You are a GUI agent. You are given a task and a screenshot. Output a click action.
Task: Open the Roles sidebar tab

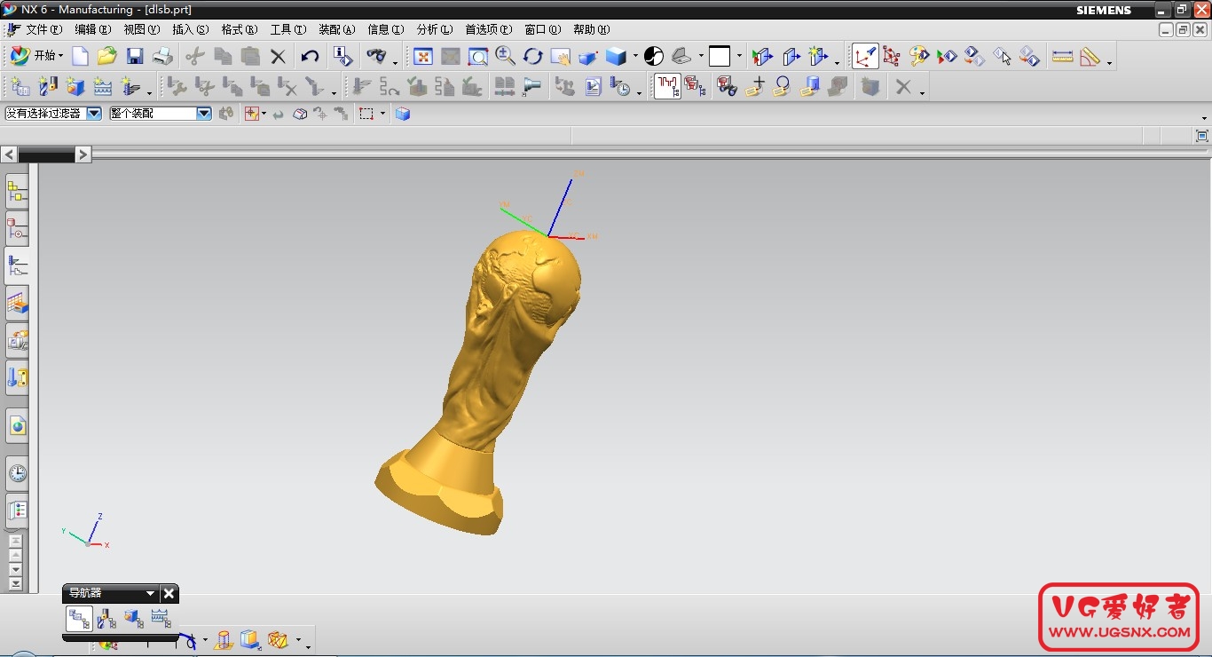pyautogui.click(x=17, y=511)
